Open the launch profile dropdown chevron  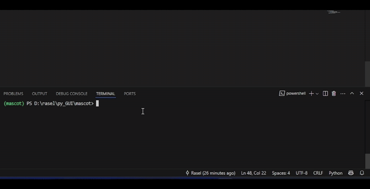317,94
